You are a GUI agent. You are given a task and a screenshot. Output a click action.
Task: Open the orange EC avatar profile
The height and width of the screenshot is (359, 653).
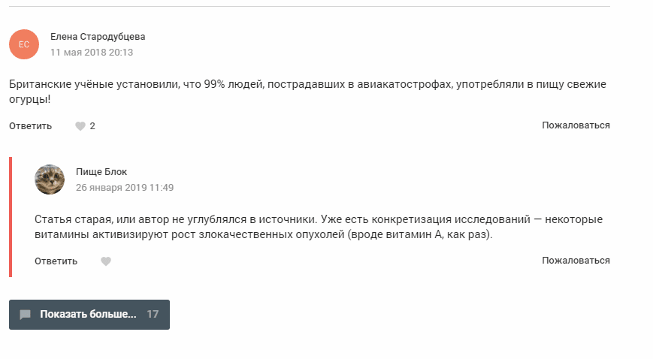point(24,44)
